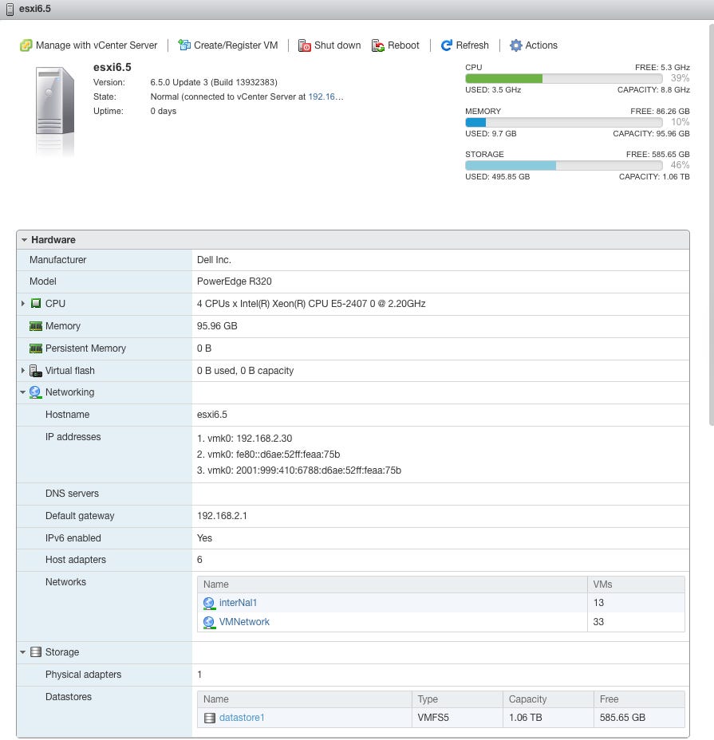This screenshot has width=714, height=740.
Task: Click the 585.65 GB free cell
Action: coord(622,718)
